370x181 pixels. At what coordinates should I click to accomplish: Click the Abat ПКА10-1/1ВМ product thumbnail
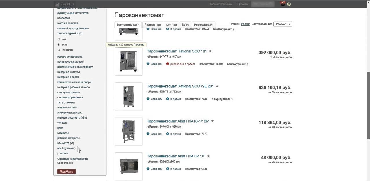coord(129,131)
